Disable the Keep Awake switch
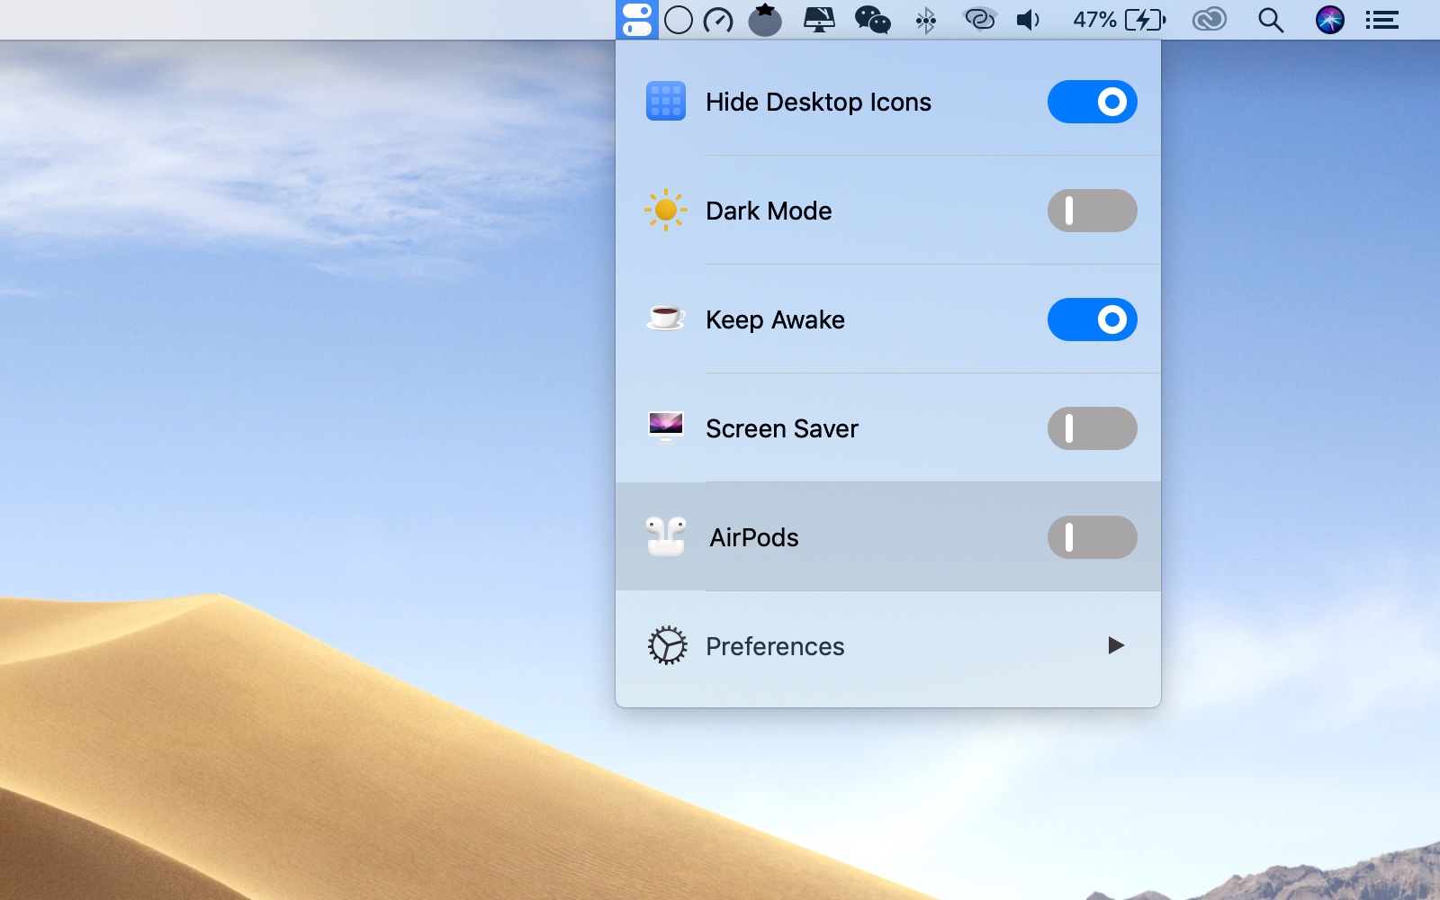The image size is (1440, 900). click(x=1092, y=319)
